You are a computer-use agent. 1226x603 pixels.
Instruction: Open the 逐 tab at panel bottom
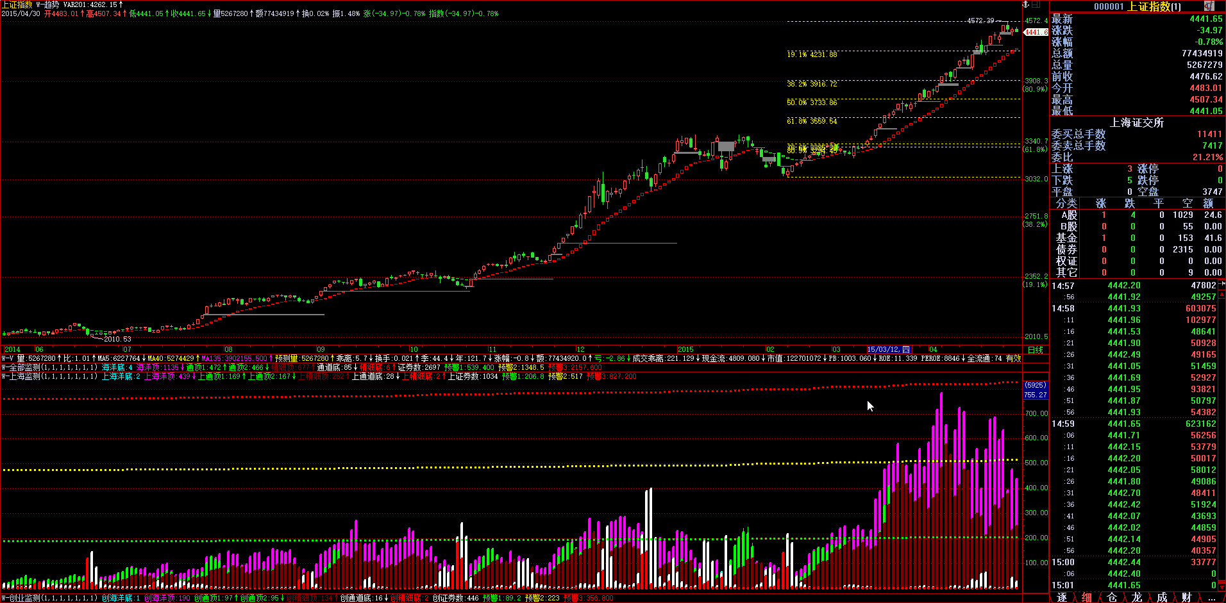click(1062, 597)
